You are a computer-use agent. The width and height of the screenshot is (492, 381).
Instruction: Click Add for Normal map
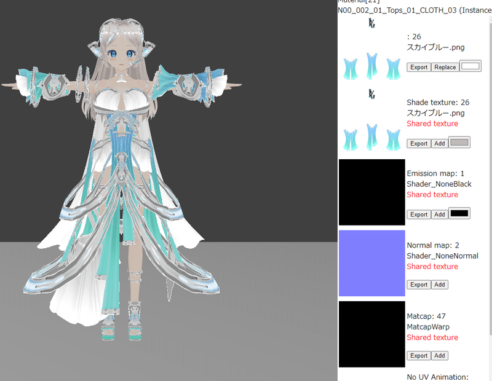[x=439, y=285]
